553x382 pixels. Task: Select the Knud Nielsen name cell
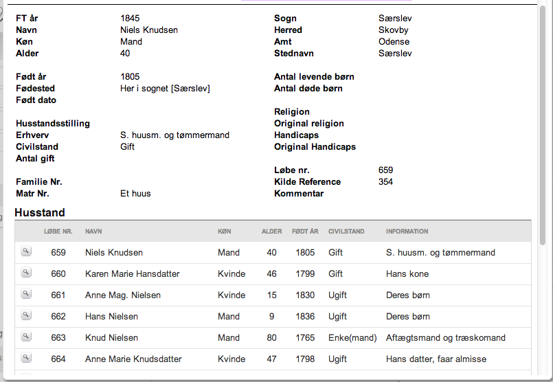pyautogui.click(x=111, y=338)
